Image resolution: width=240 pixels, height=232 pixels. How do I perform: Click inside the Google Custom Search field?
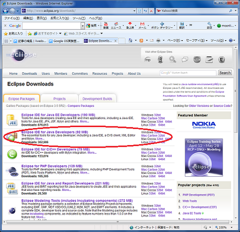[188, 73]
